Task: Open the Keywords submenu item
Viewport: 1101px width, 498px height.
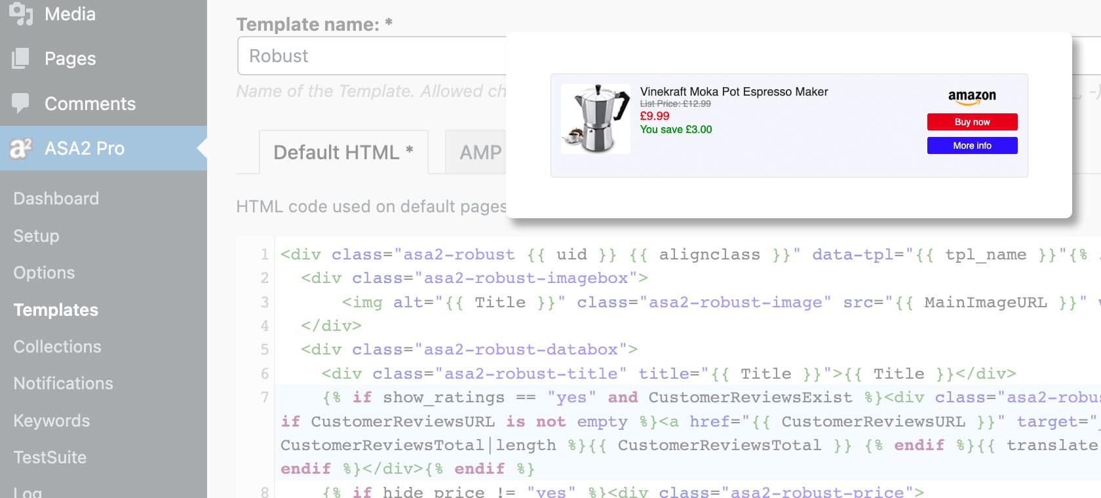Action: tap(52, 421)
